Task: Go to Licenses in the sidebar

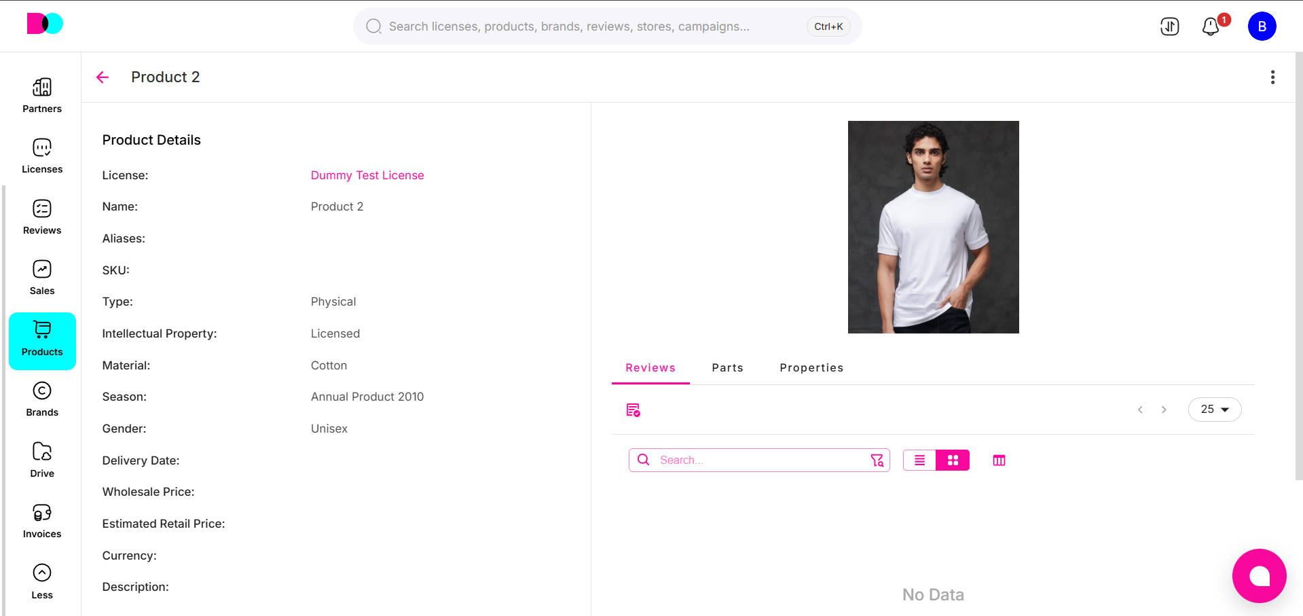Action: point(42,156)
